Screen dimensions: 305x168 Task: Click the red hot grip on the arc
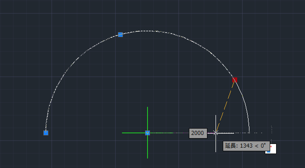[x=235, y=80]
